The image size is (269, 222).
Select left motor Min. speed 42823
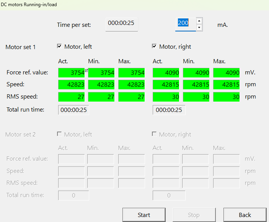click(x=101, y=84)
